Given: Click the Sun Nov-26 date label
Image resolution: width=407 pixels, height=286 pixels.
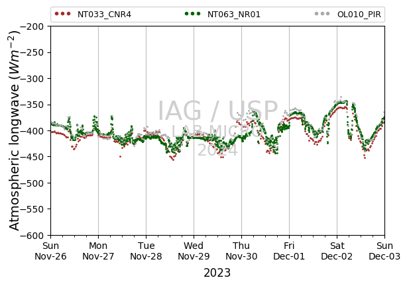Looking at the screenshot, I should [x=50, y=251].
